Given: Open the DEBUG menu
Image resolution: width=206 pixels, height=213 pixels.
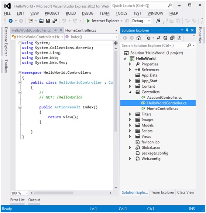Looking at the screenshot, I should click(87, 13).
